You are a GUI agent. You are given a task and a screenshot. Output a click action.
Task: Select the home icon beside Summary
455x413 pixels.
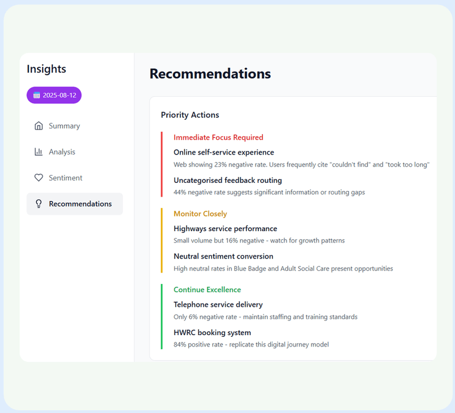(40, 126)
